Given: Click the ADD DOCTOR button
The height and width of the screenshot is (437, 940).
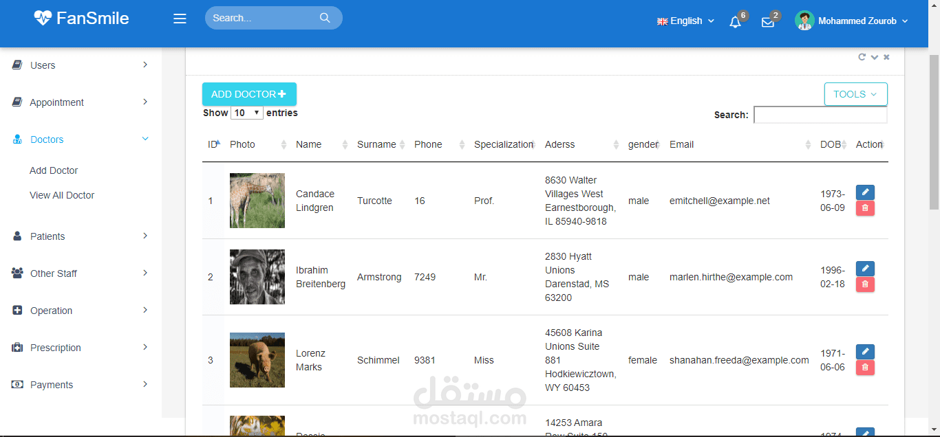Looking at the screenshot, I should (249, 94).
